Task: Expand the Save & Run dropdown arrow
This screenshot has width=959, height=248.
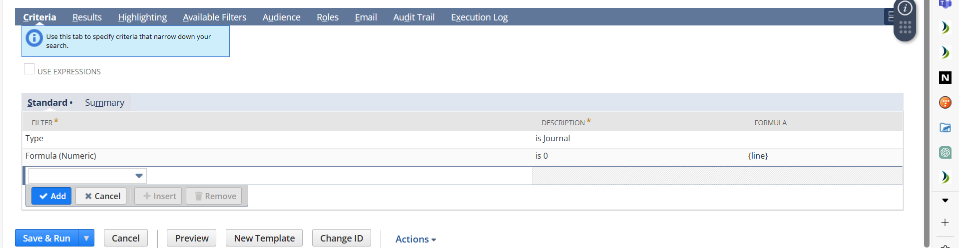Action: tap(86, 238)
